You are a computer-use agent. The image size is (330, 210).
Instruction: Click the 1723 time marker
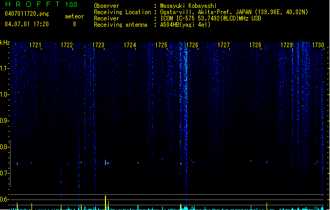[98, 45]
